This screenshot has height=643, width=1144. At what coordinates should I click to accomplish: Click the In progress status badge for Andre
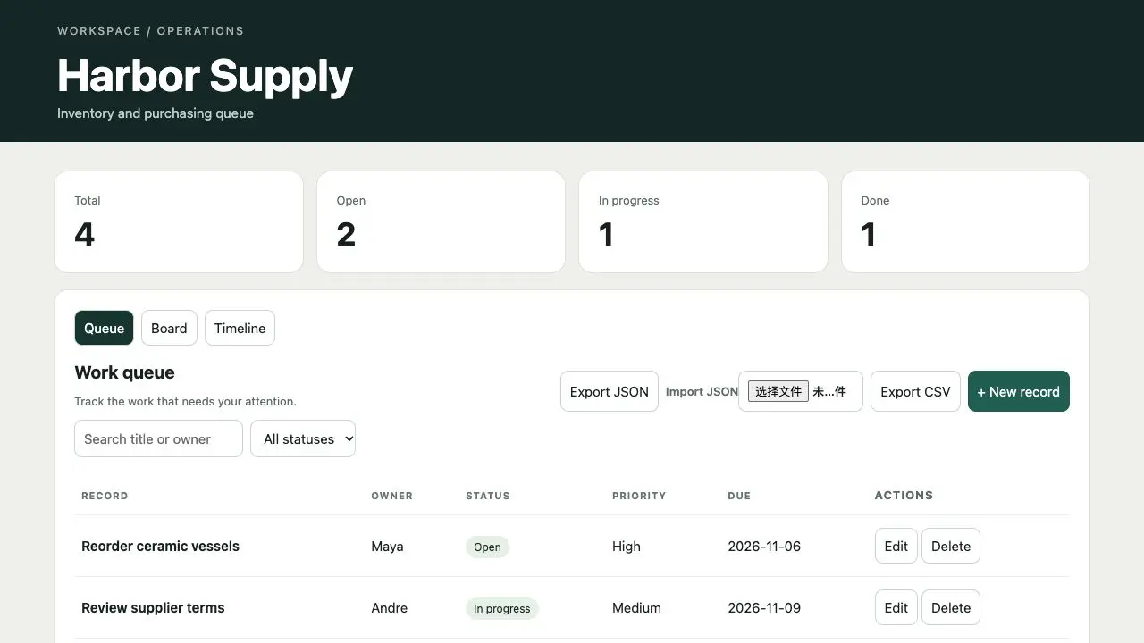click(x=501, y=608)
